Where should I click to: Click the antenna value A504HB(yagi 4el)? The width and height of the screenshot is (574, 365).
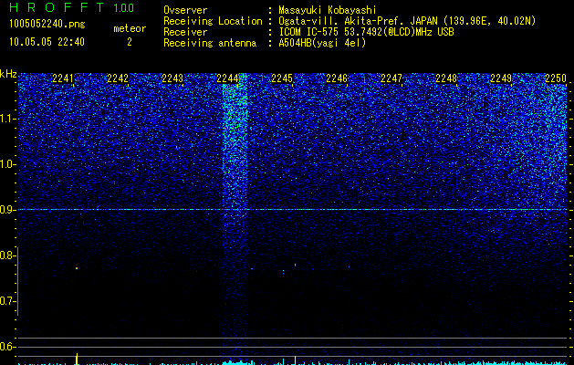[322, 43]
